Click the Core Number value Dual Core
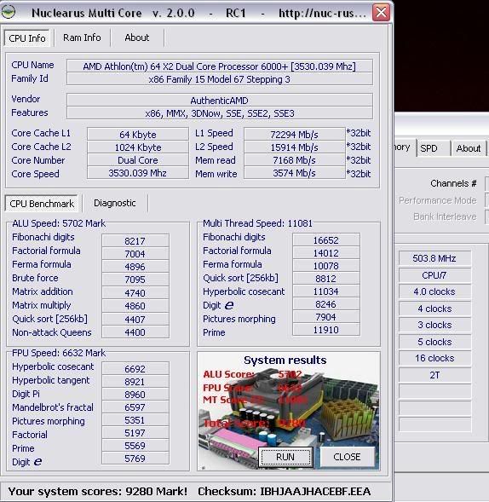The width and height of the screenshot is (489, 502). click(x=138, y=159)
